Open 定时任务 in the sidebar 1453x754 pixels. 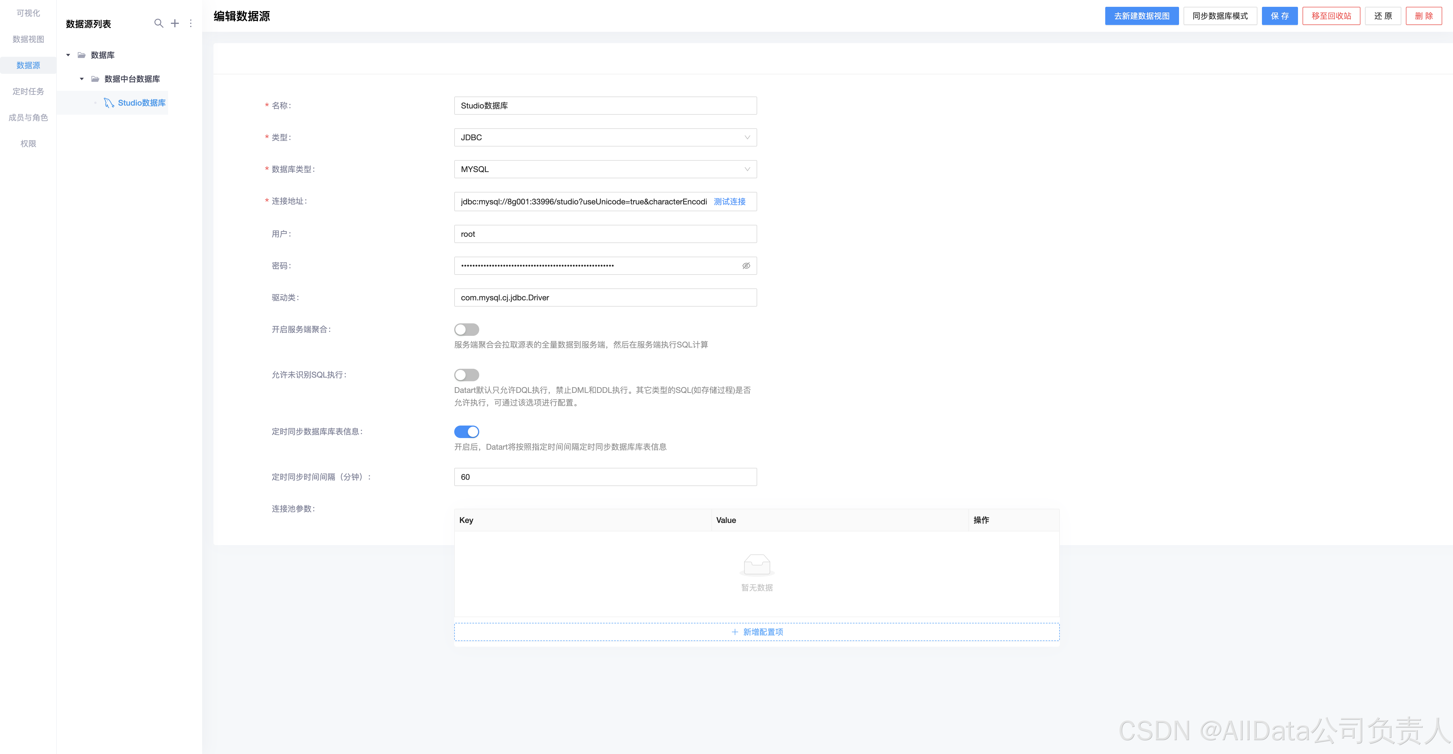click(28, 91)
